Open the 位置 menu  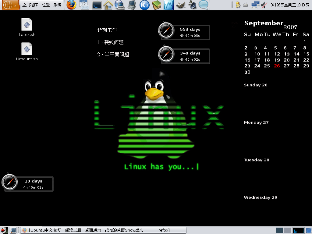pyautogui.click(x=46, y=5)
